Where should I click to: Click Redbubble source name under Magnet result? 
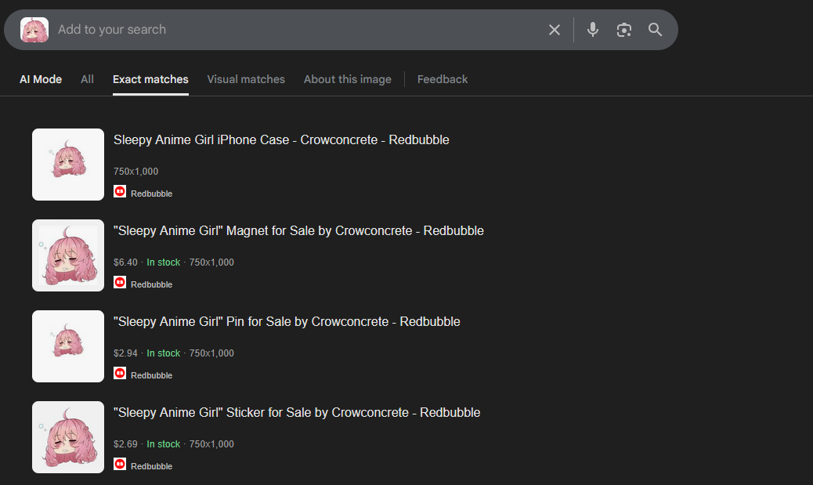click(x=151, y=284)
